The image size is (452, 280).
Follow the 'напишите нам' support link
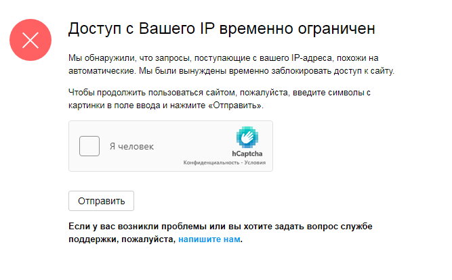(209, 239)
